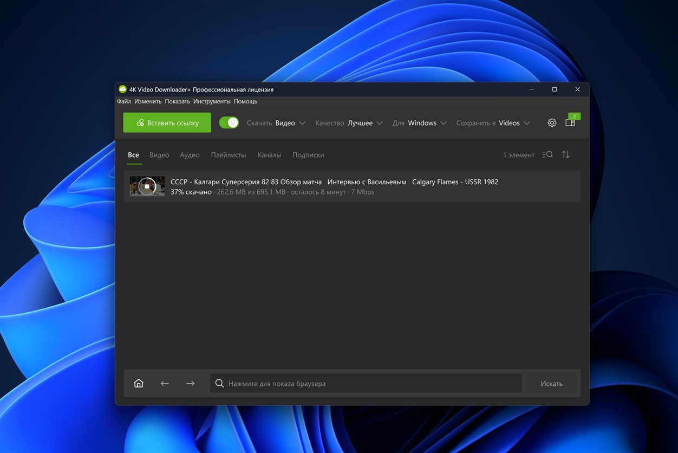Select the СССР - Калгари download title
This screenshot has height=453, width=678.
pos(334,182)
